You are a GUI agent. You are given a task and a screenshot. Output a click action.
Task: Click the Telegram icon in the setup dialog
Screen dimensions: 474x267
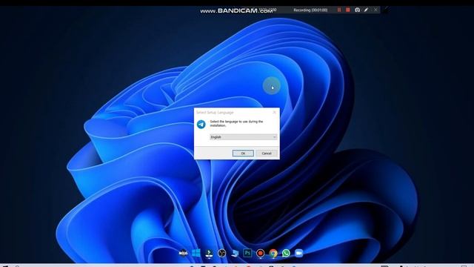coord(201,124)
